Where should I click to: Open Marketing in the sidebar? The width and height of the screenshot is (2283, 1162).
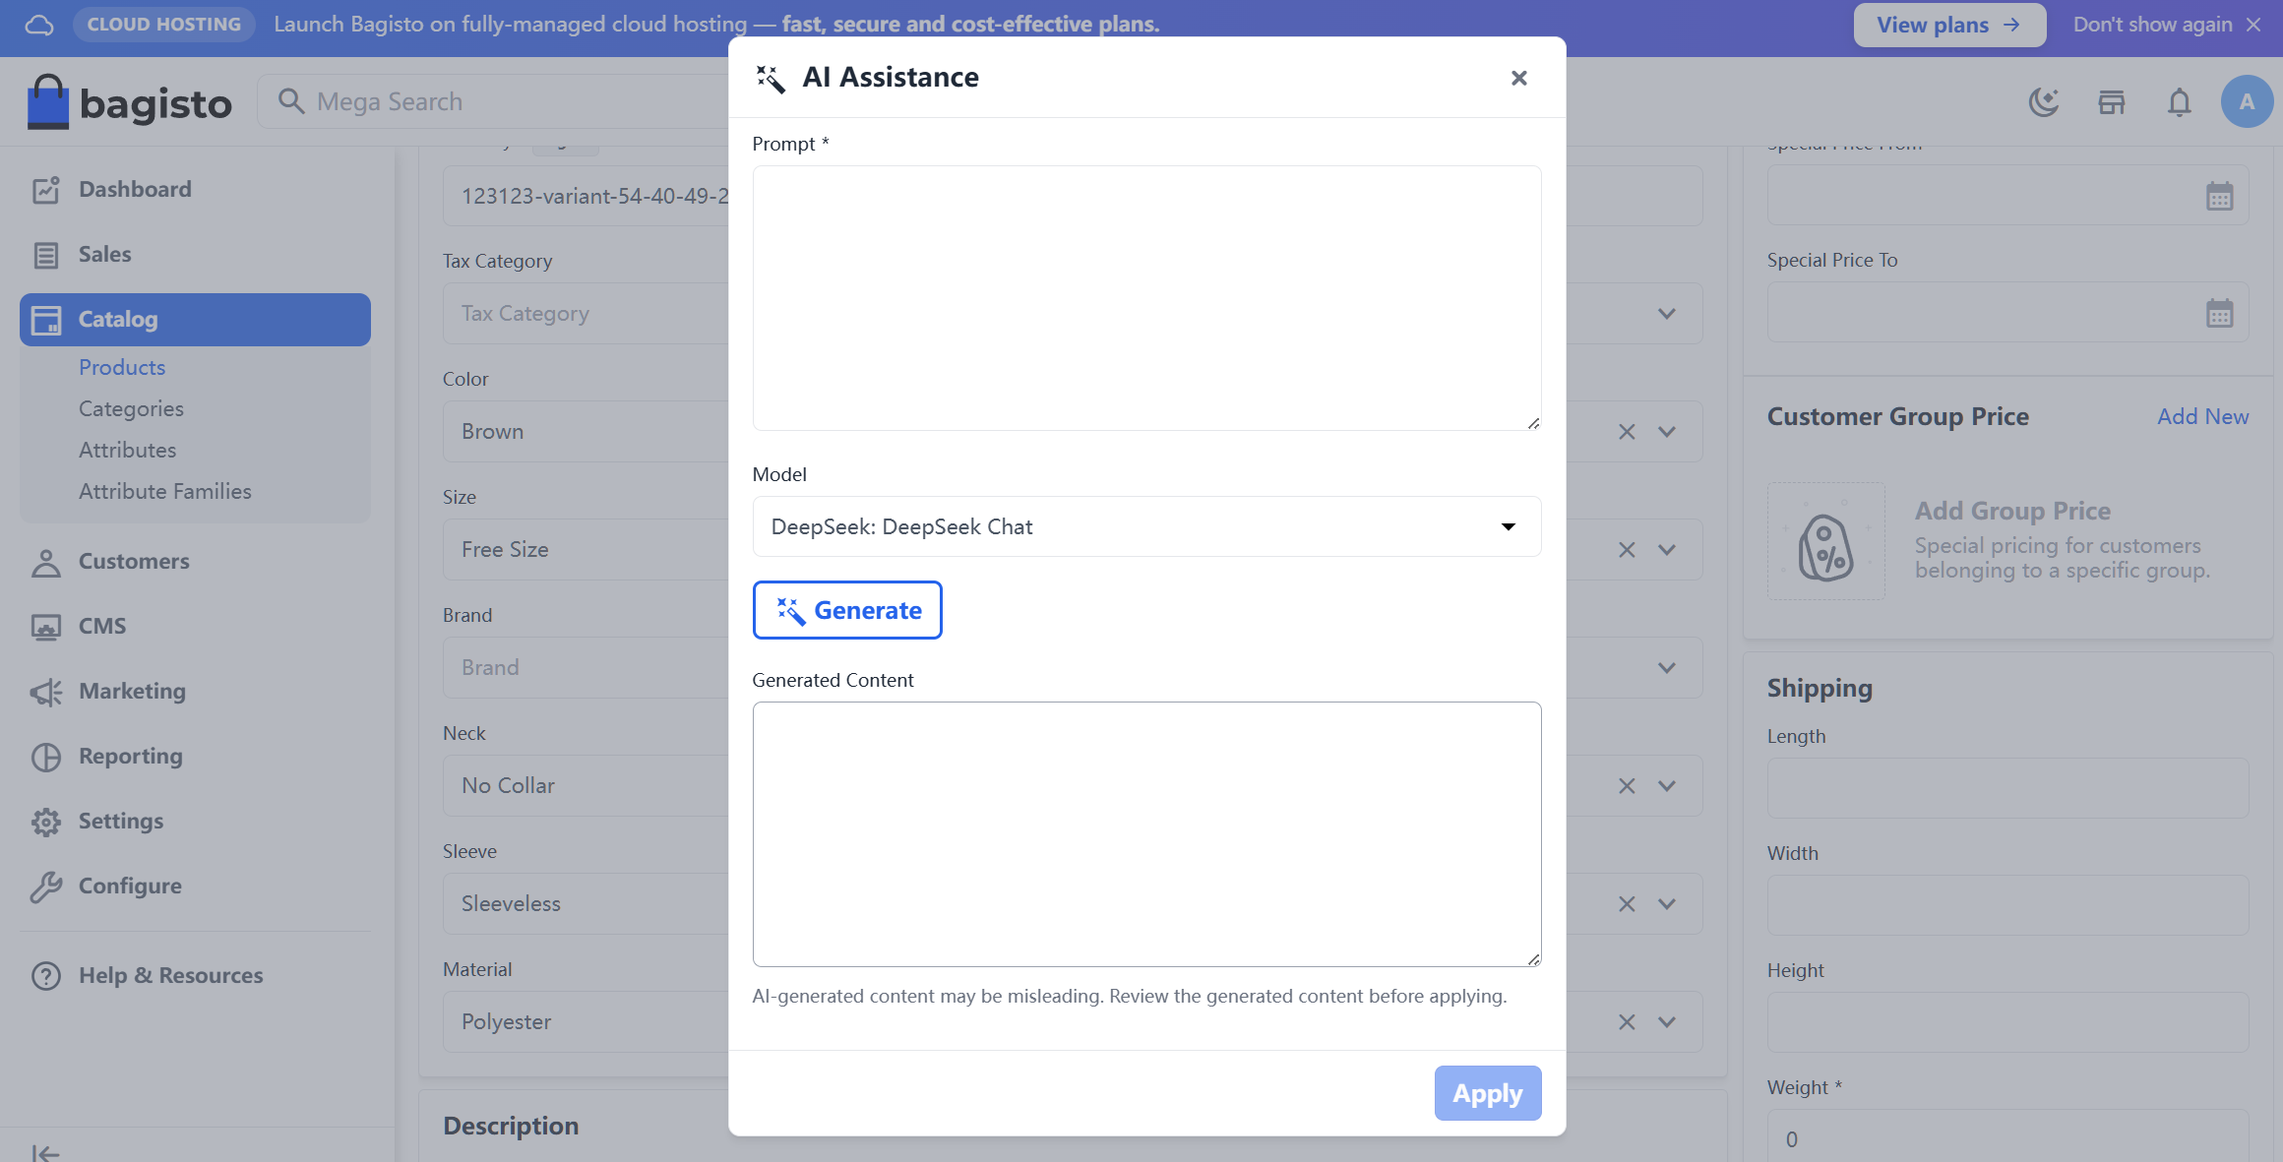[195, 691]
